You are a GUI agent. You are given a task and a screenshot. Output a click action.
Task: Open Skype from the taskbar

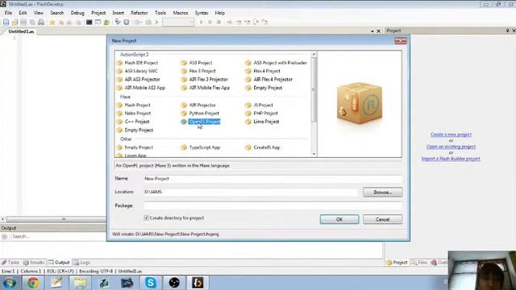coord(151,283)
